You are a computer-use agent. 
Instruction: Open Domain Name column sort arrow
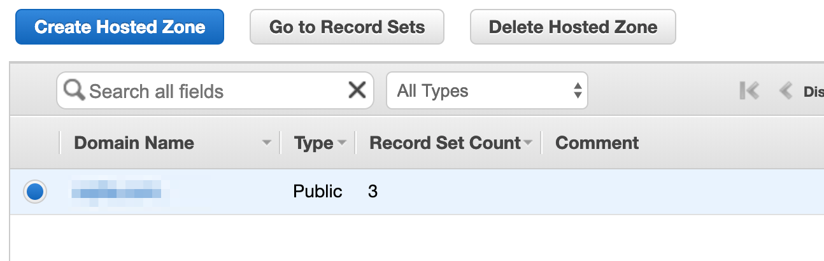coord(267,143)
